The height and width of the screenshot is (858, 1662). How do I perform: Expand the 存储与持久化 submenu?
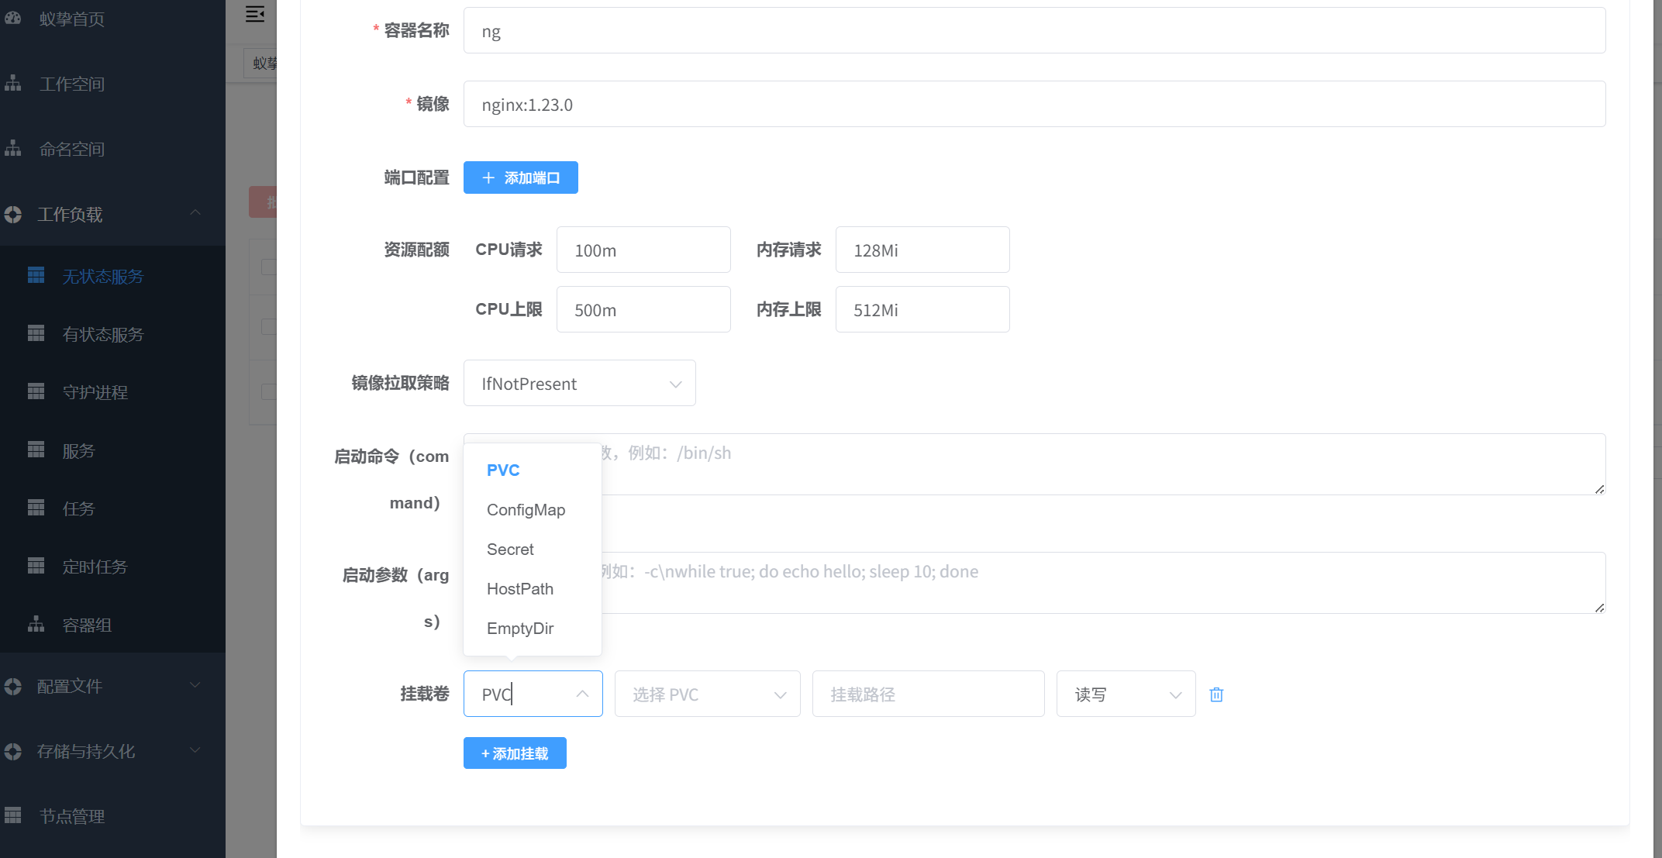point(195,750)
